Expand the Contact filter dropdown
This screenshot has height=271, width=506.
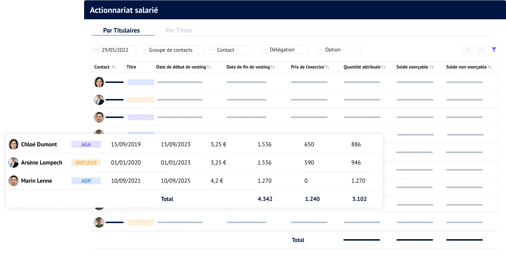coord(231,50)
